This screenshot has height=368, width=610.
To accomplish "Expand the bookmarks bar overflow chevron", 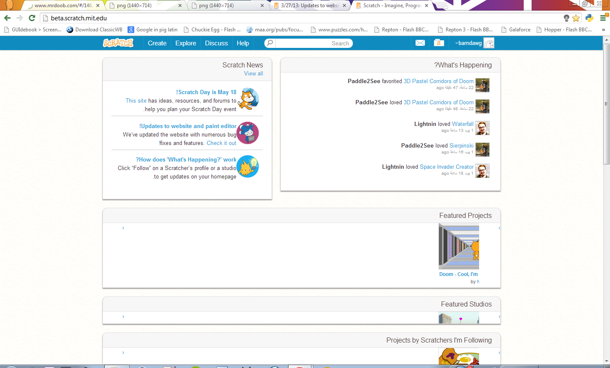I will 603,30.
